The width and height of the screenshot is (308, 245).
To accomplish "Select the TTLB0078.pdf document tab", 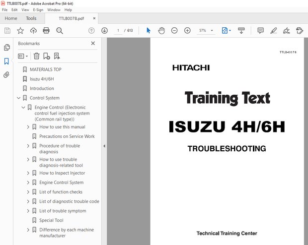I will 72,18.
